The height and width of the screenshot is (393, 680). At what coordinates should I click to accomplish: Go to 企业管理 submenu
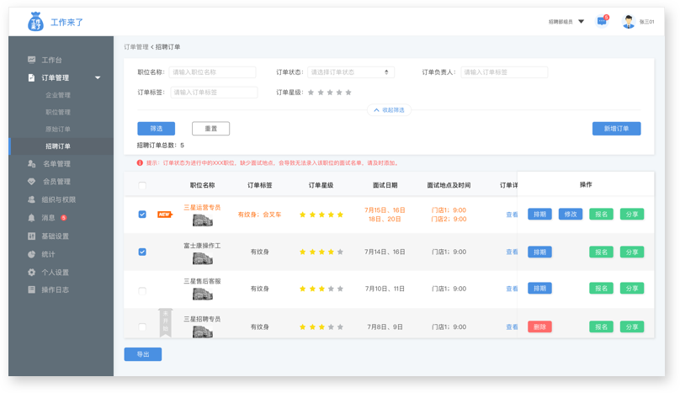pos(58,95)
